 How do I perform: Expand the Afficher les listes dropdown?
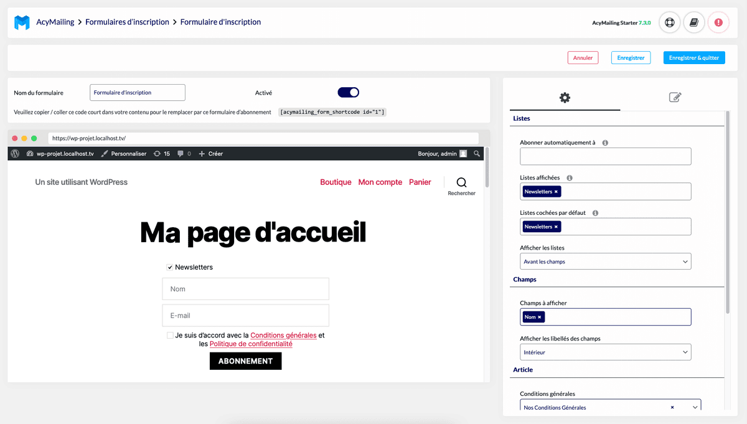tap(605, 261)
